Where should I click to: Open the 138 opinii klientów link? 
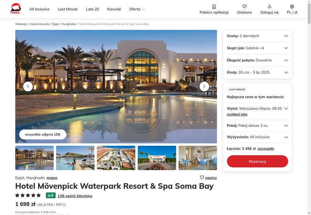75,196
